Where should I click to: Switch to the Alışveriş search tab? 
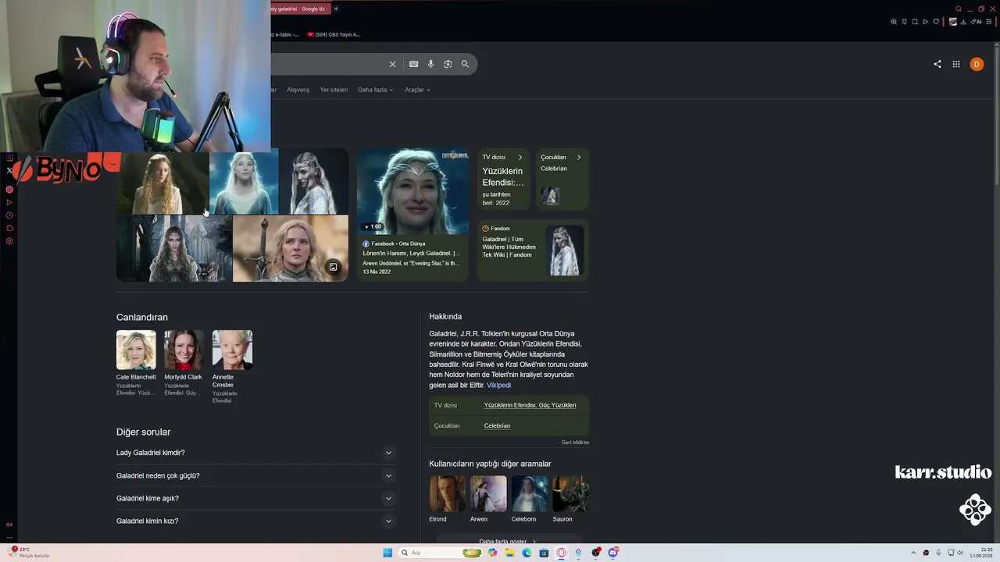pyautogui.click(x=298, y=90)
